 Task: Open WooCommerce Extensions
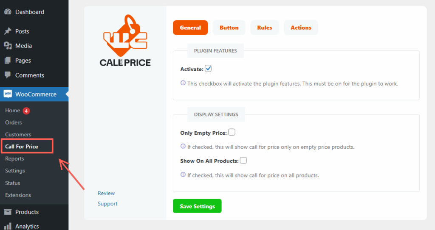pos(18,195)
